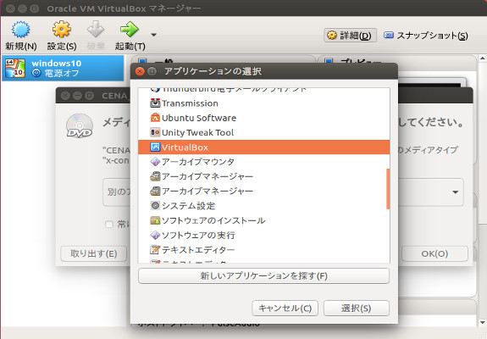Select the Transmission list row
487x339 pixels.
(x=263, y=103)
